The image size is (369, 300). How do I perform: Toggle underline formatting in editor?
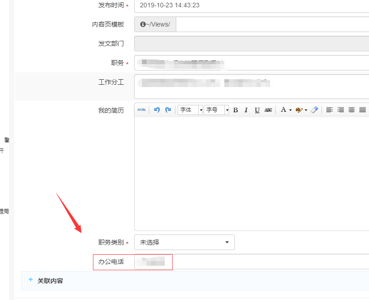point(257,110)
